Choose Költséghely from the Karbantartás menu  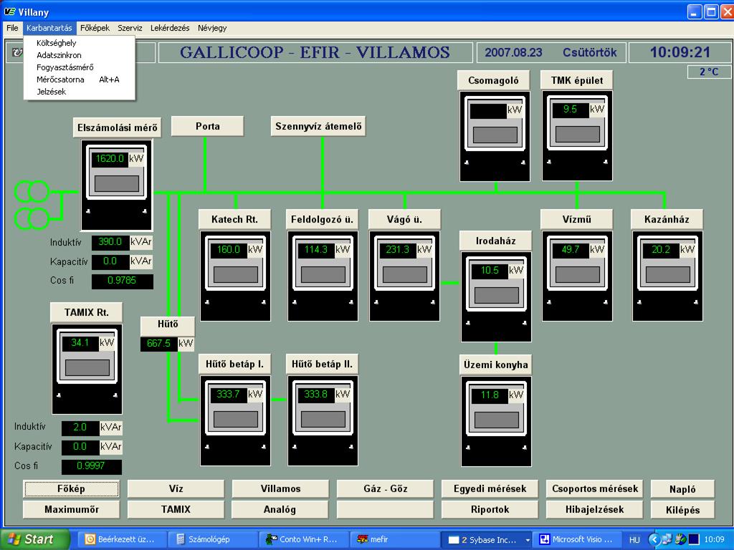click(x=56, y=43)
